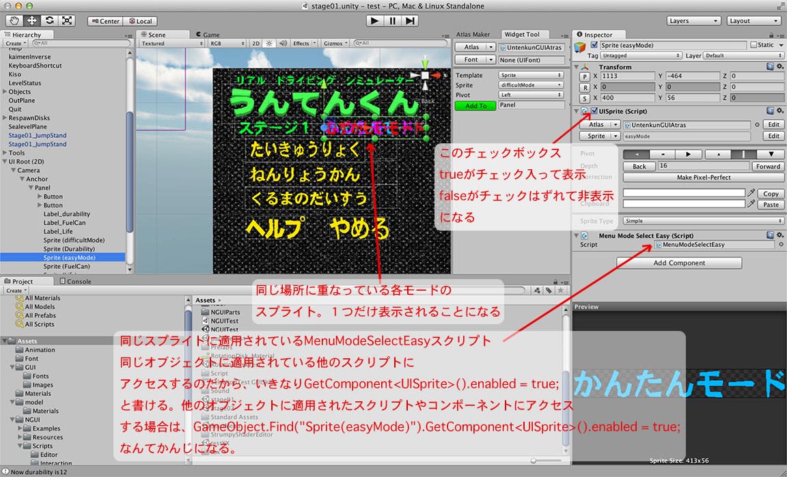Image resolution: width=787 pixels, height=477 pixels.
Task: Set pivot to right-arrow alignment button
Action: pos(689,154)
